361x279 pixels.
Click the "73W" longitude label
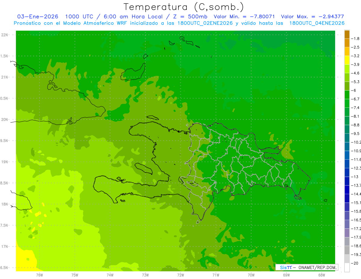point(145,275)
